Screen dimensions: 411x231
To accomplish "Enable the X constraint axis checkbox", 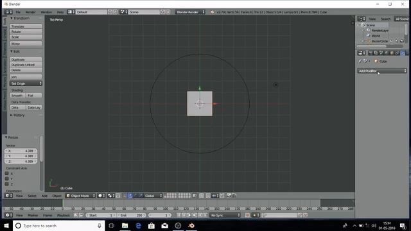I will (7, 173).
